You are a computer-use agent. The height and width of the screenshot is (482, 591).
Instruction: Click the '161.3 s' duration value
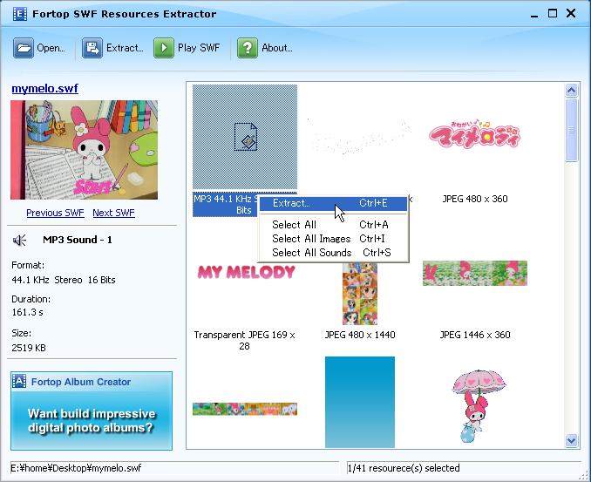27,312
